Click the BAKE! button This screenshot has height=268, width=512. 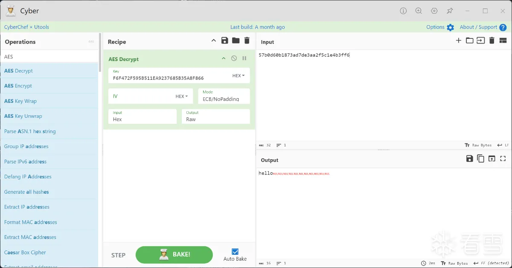pos(174,255)
